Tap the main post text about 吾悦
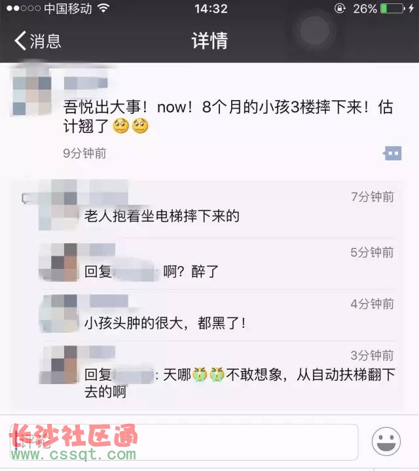The image size is (419, 471). (228, 116)
